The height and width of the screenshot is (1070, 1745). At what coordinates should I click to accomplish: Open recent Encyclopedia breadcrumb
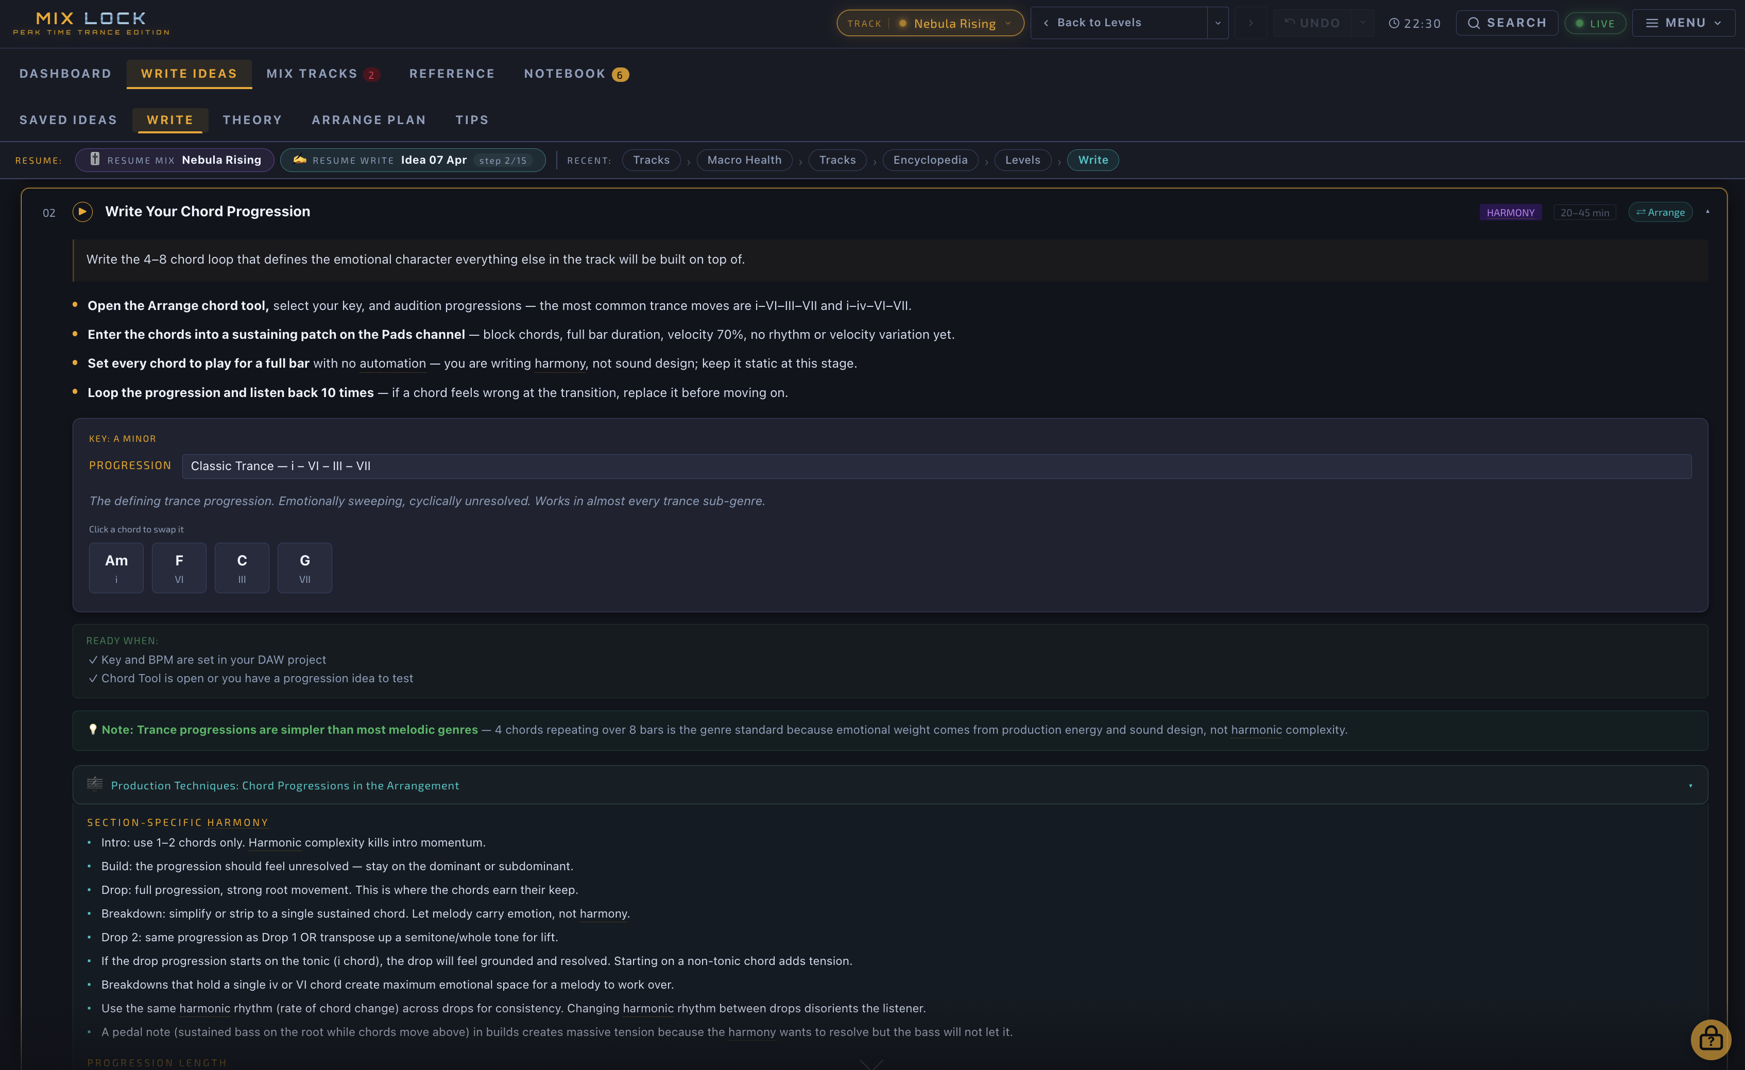tap(930, 160)
